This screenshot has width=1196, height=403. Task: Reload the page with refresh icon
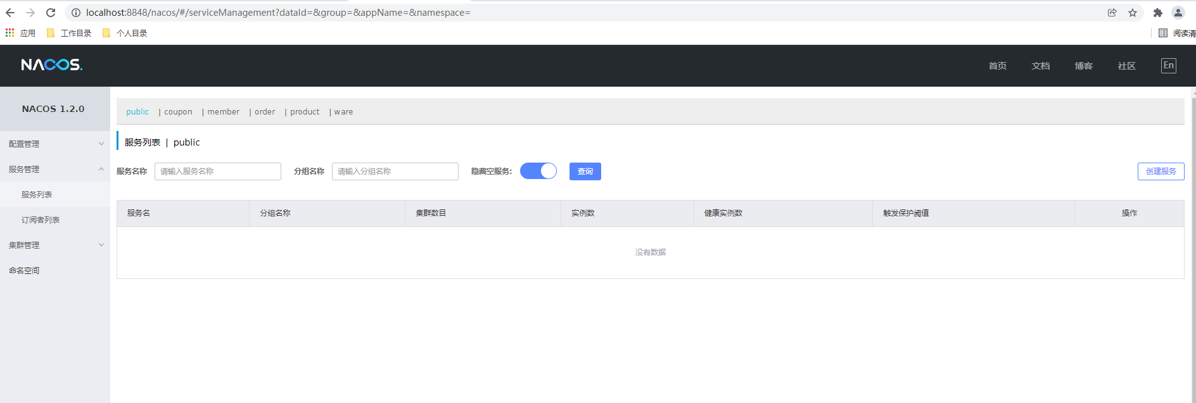(51, 13)
